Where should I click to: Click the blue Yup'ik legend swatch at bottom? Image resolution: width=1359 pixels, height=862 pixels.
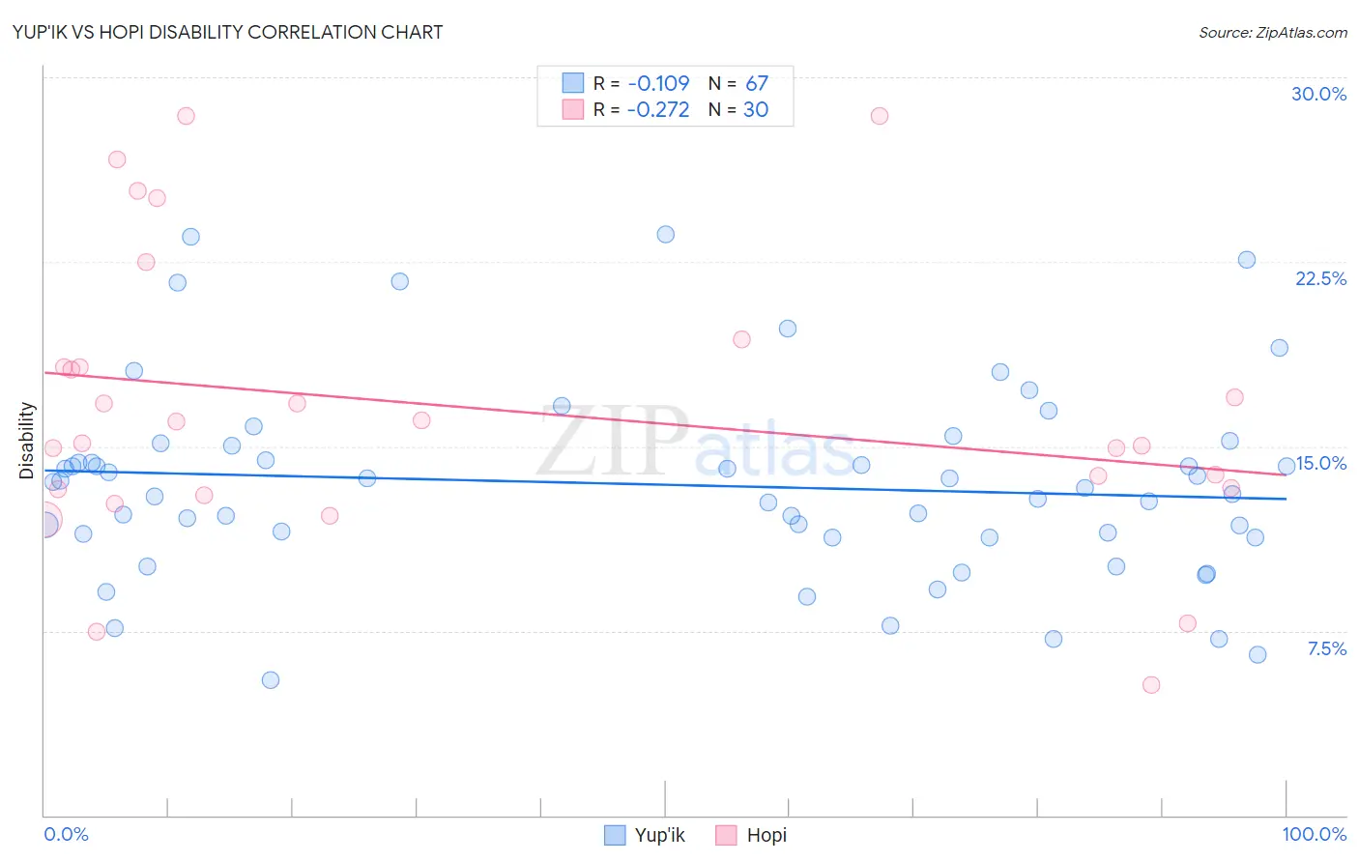[615, 835]
